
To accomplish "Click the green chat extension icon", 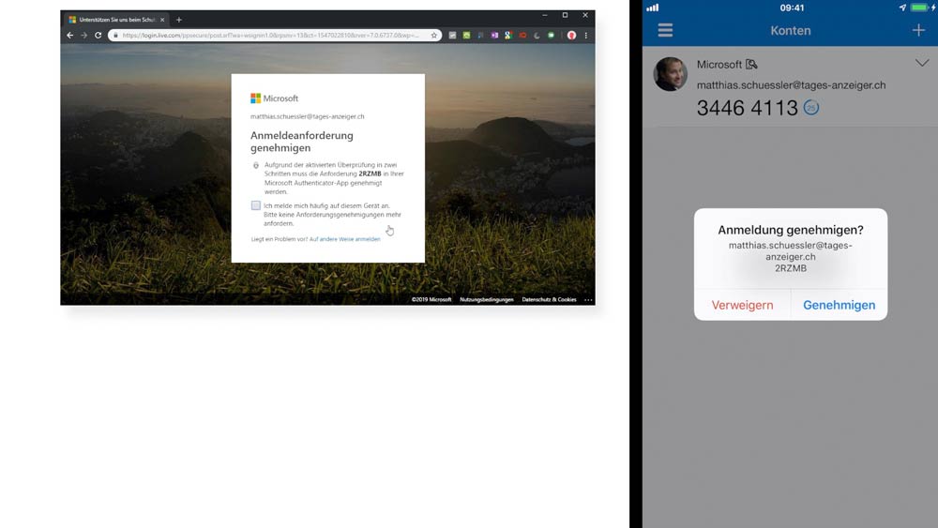I will click(x=551, y=36).
